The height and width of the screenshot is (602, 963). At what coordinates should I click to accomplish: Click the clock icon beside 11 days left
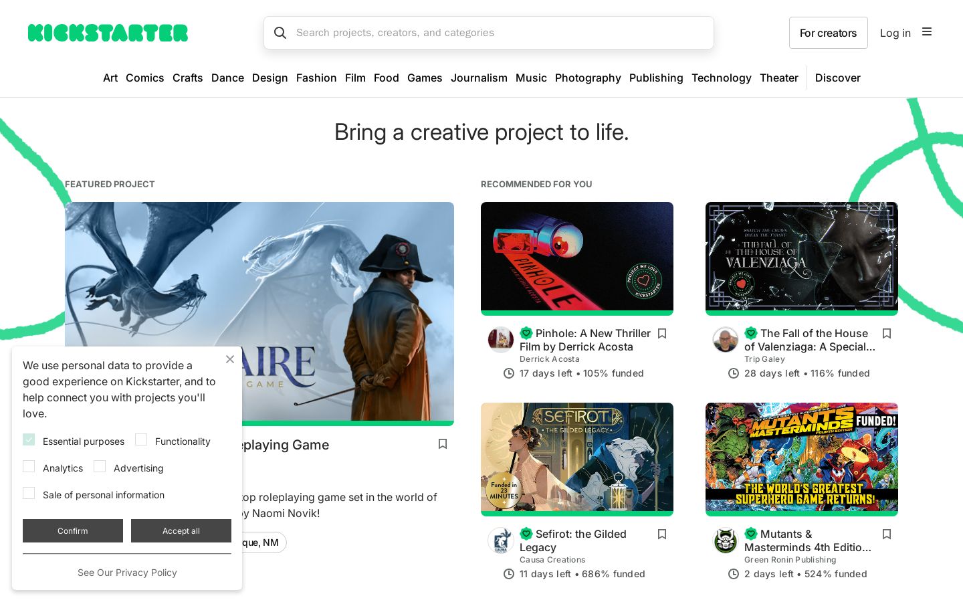coord(509,574)
